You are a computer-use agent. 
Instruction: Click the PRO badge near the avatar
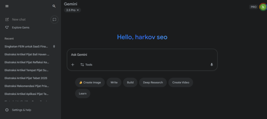(x=253, y=7)
